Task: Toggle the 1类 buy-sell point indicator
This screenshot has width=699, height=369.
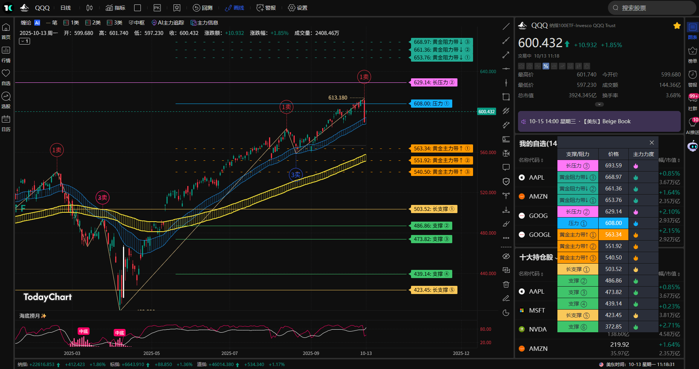Action: click(71, 23)
